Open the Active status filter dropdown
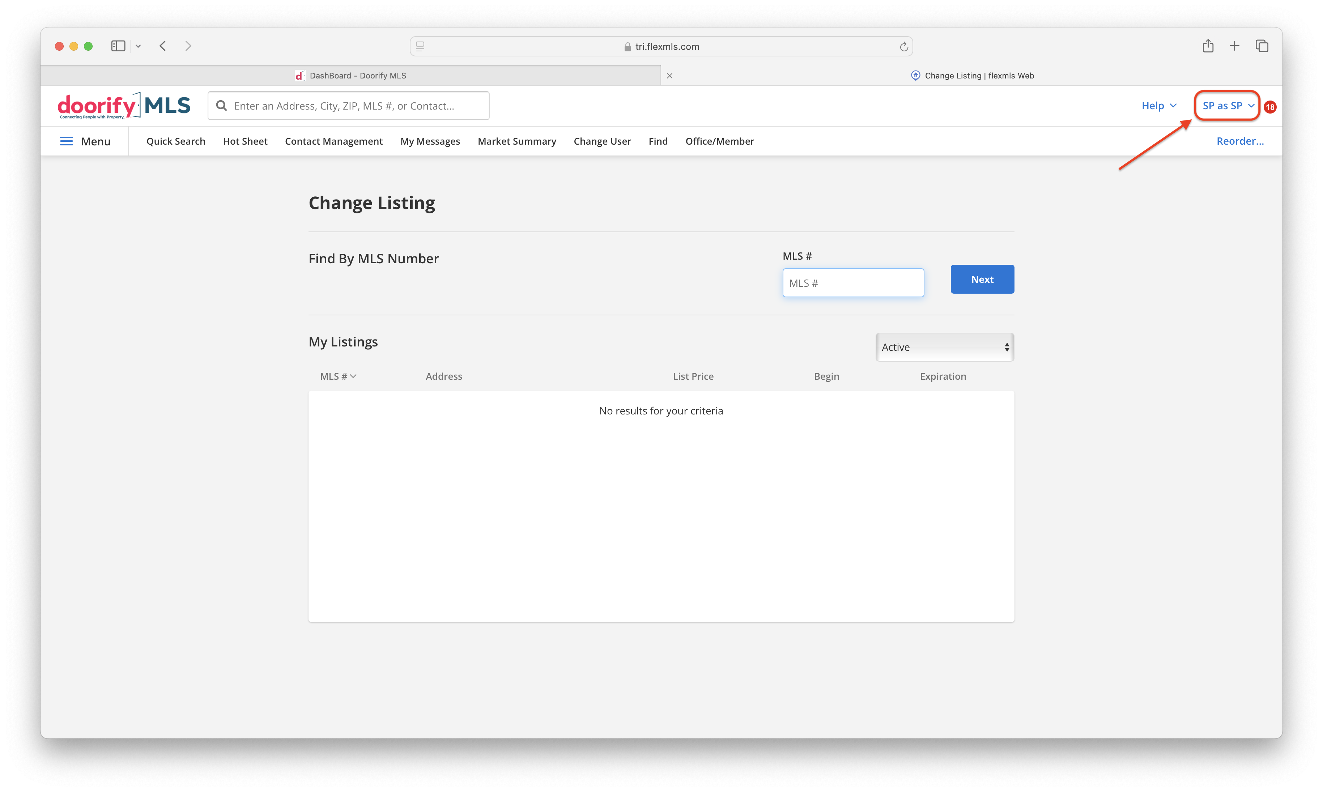The image size is (1323, 792). (x=945, y=347)
